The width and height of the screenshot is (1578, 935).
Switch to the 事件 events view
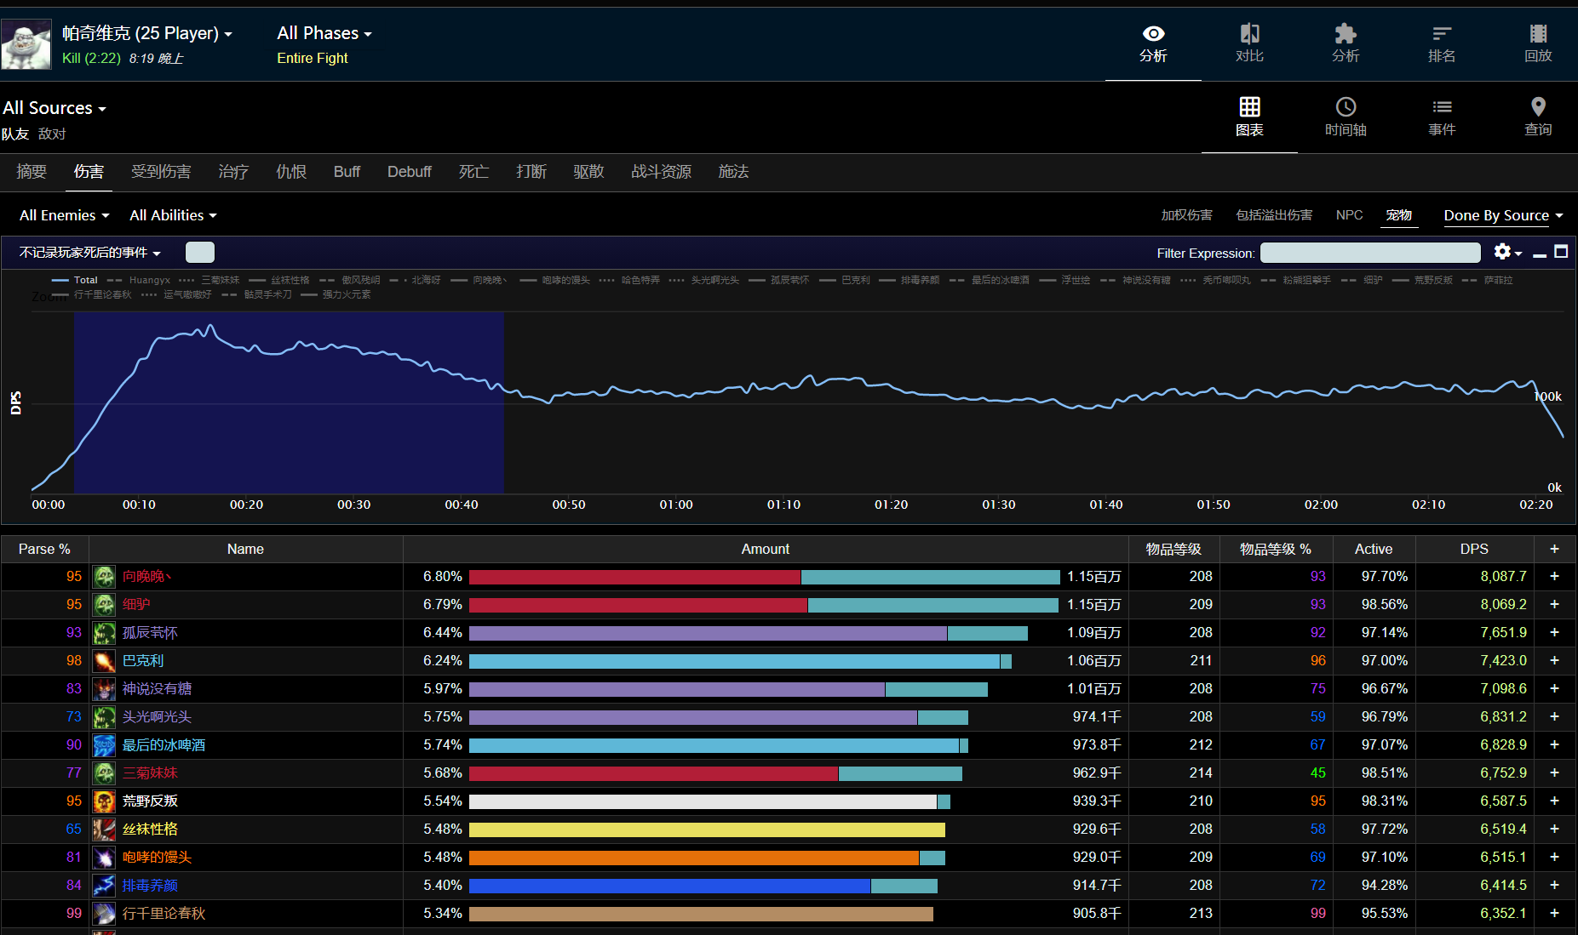1442,117
